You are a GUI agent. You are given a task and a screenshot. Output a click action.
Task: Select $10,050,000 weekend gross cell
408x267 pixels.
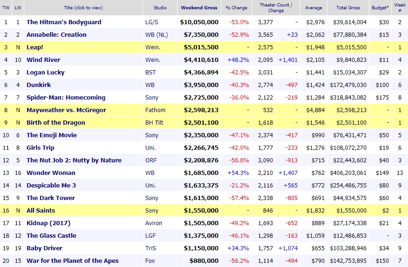click(199, 22)
